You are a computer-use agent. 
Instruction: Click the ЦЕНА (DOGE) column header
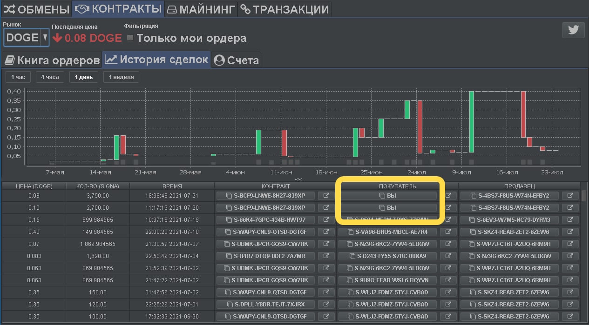[33, 186]
